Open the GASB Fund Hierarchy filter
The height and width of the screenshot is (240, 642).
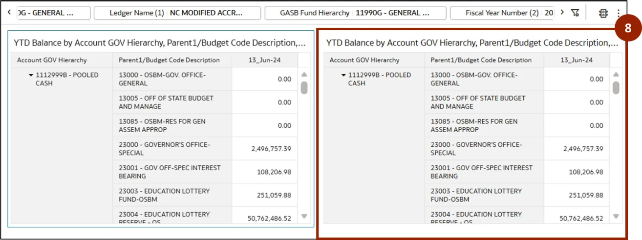(x=355, y=13)
